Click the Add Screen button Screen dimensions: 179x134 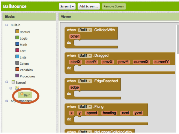89,6
